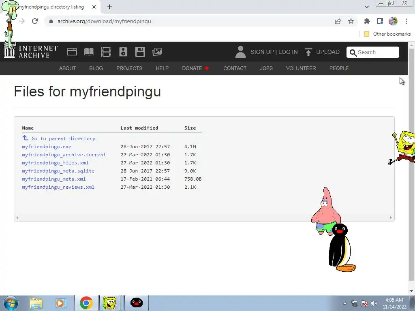Close the myfriendpingu directory listing tab
The width and height of the screenshot is (415, 311).
pyautogui.click(x=94, y=7)
